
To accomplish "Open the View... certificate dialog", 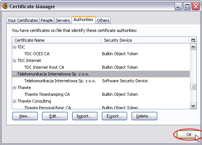I will tap(25, 116).
